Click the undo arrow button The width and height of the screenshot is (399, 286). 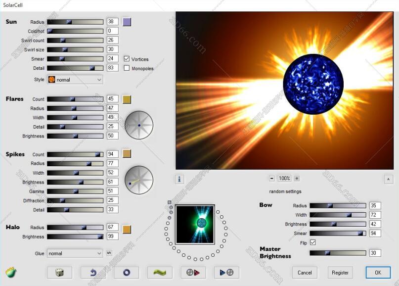93,272
